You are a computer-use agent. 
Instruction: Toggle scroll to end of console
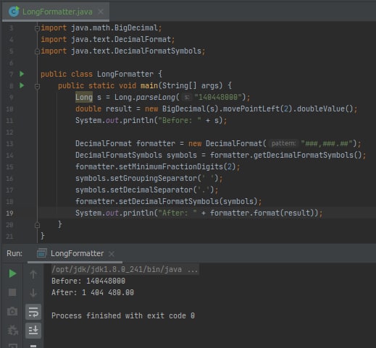(33, 330)
